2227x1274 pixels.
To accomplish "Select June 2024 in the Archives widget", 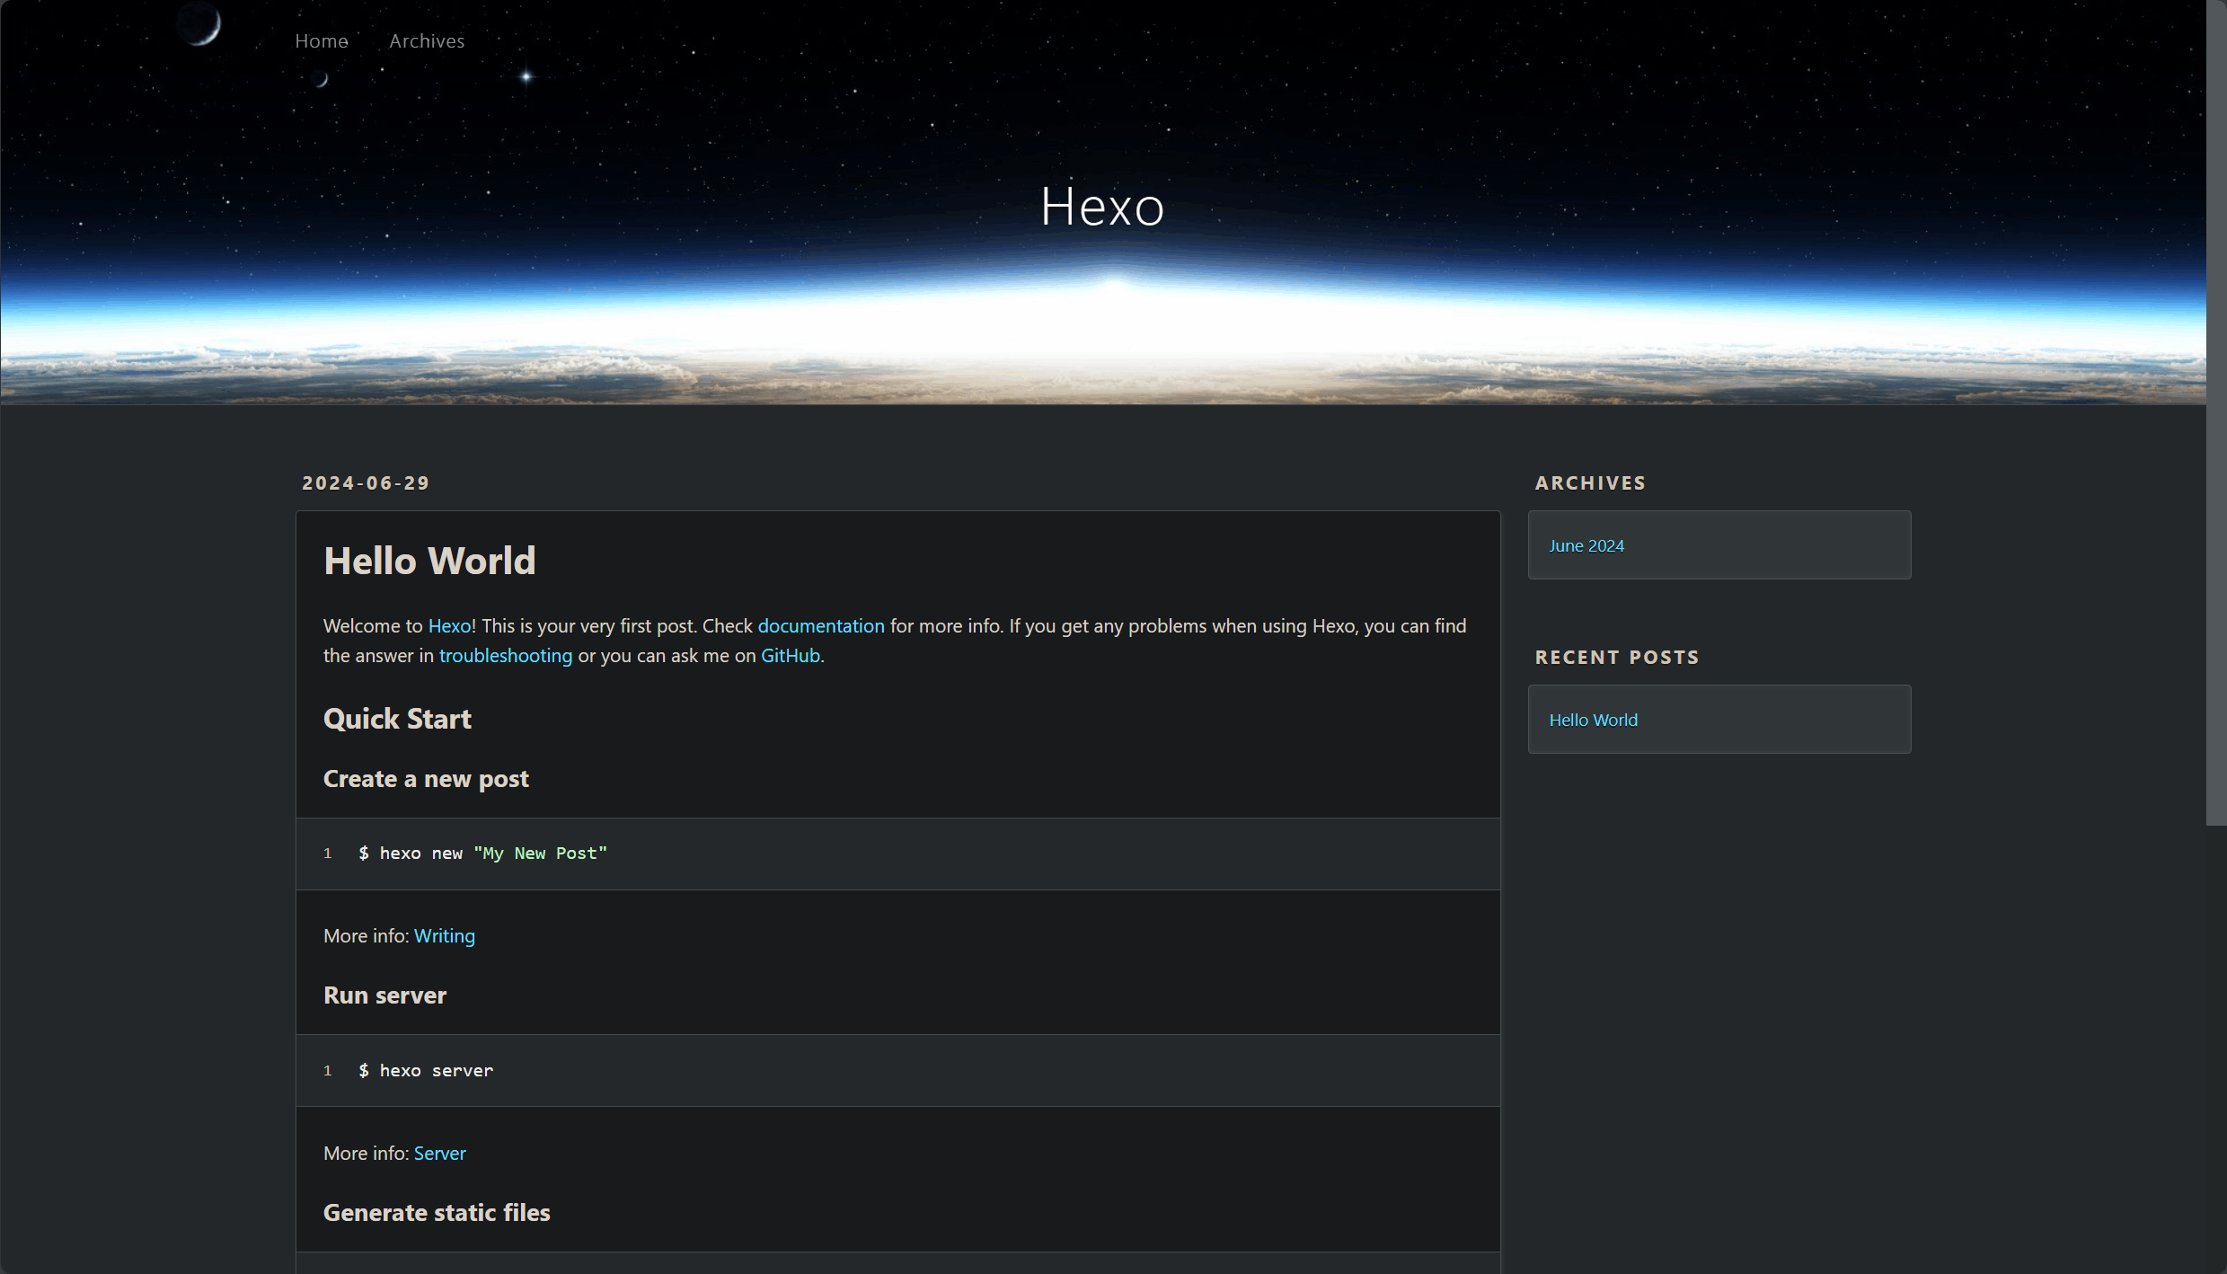I will [1586, 546].
